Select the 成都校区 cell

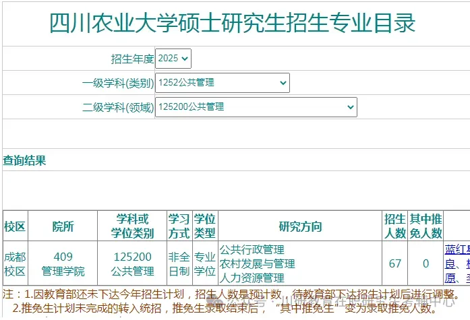tap(16, 263)
